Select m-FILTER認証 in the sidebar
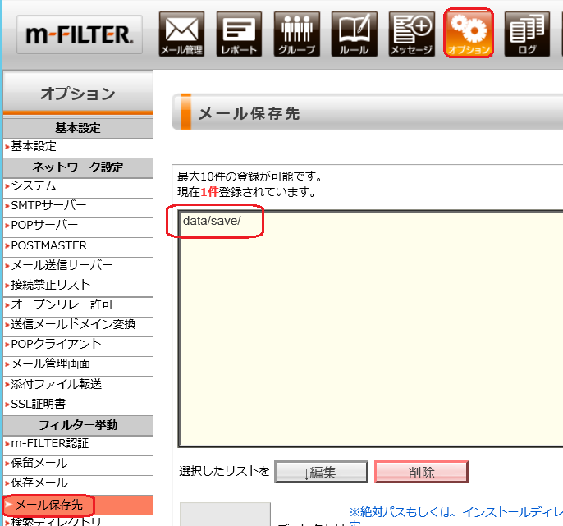The height and width of the screenshot is (526, 563). 49,443
